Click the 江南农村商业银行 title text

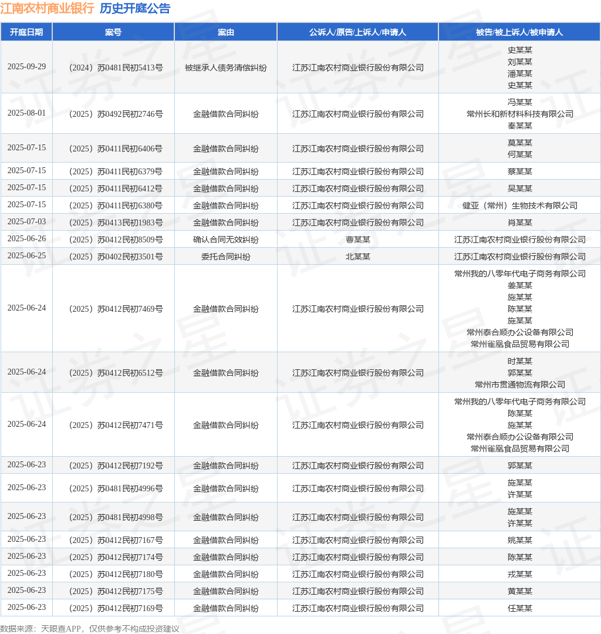coord(48,8)
